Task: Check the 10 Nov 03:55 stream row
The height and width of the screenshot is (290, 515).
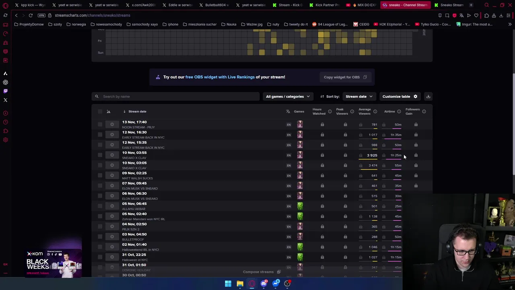Action: pyautogui.click(x=100, y=155)
